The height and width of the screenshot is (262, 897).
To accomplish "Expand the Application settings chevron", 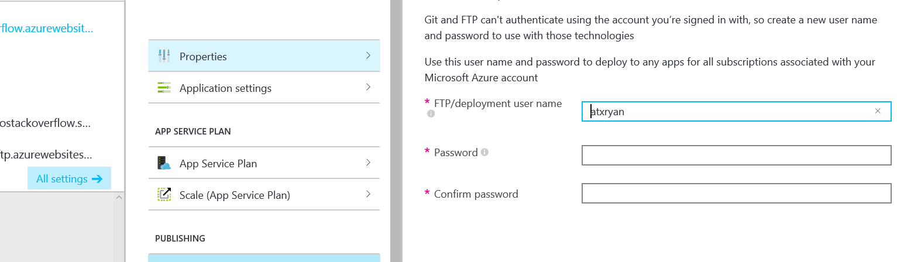I will pos(368,88).
